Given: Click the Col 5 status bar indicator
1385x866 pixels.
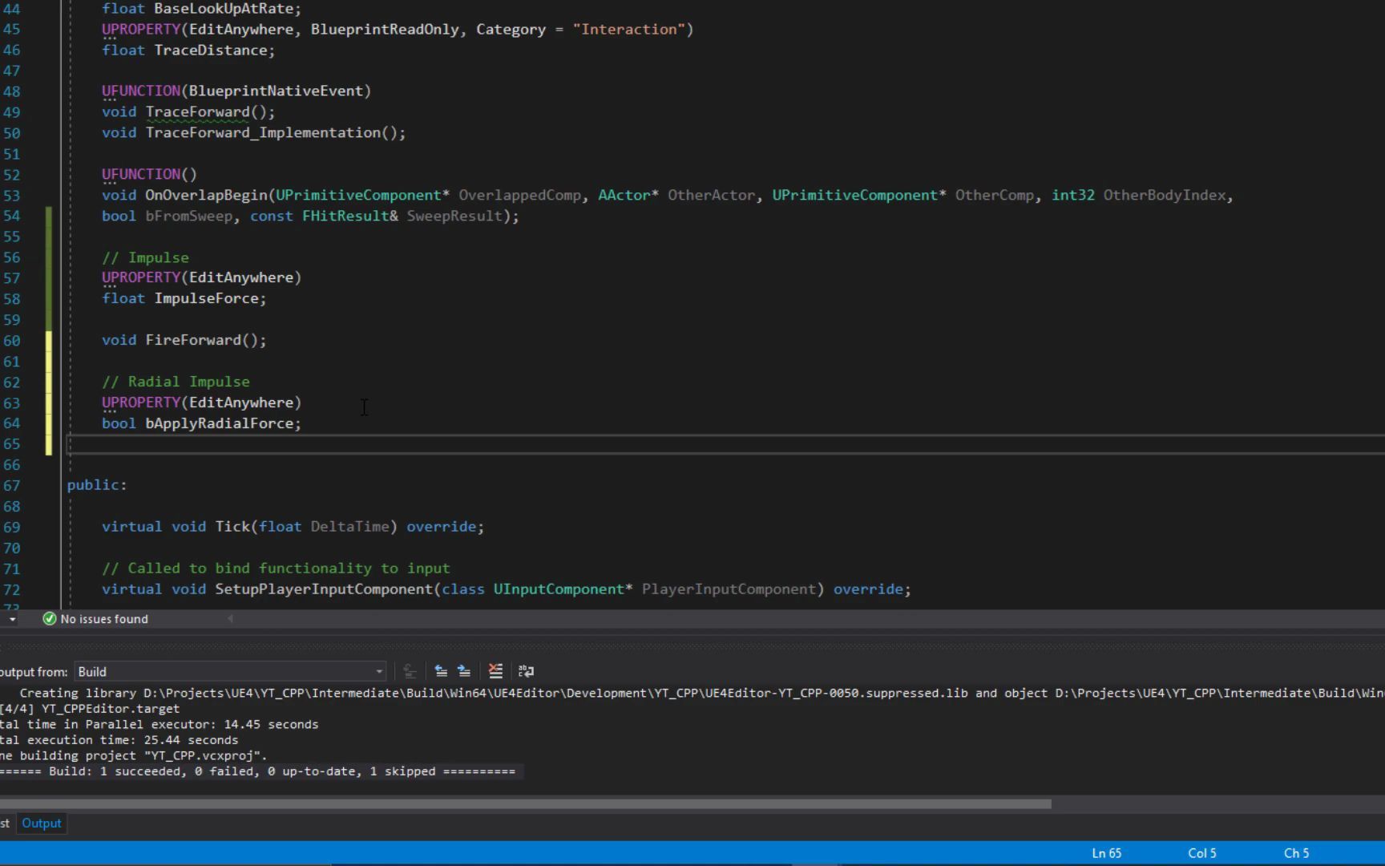Looking at the screenshot, I should click(x=1201, y=853).
